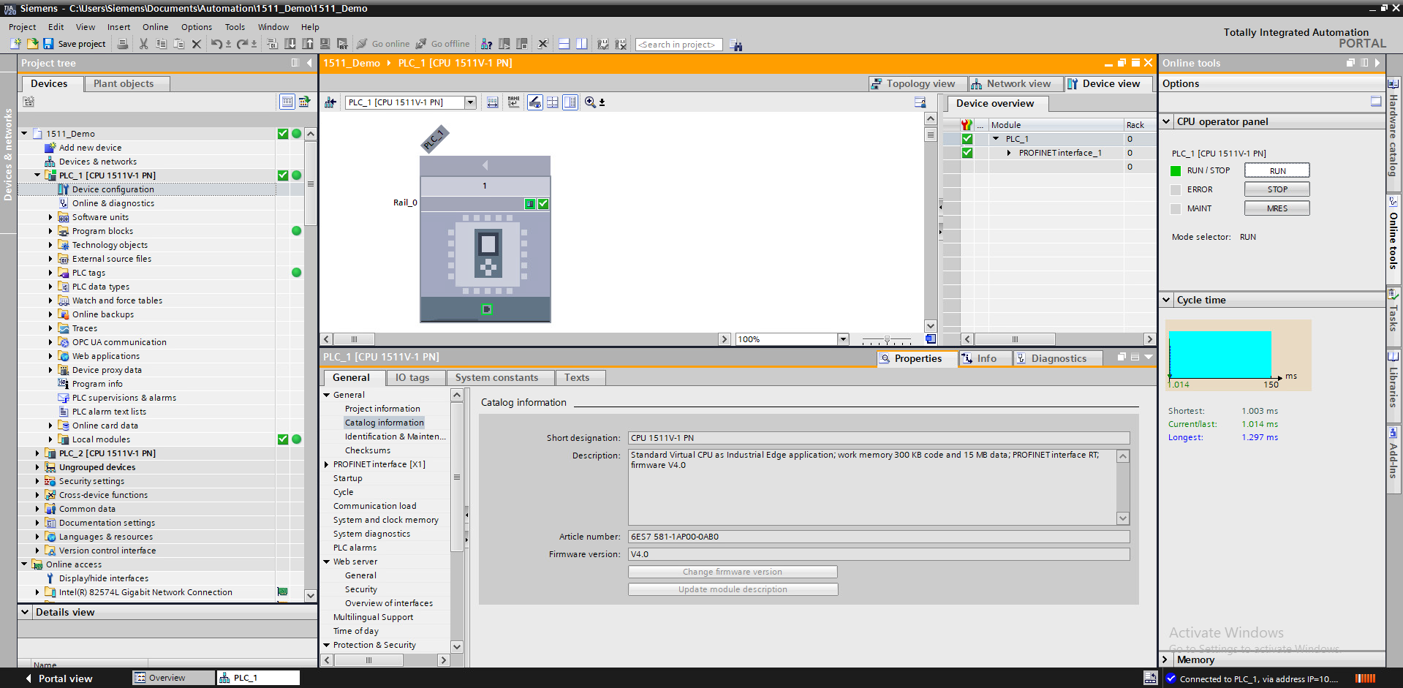This screenshot has width=1403, height=688.
Task: Open the Hardware catalog side tab
Action: (x=1393, y=128)
